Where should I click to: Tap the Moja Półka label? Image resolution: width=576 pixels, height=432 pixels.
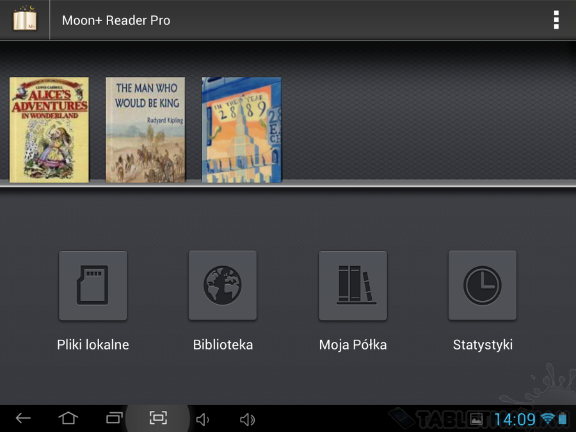pos(353,344)
